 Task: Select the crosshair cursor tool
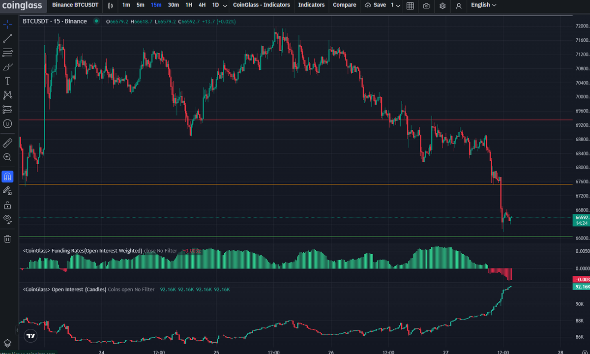(7, 24)
